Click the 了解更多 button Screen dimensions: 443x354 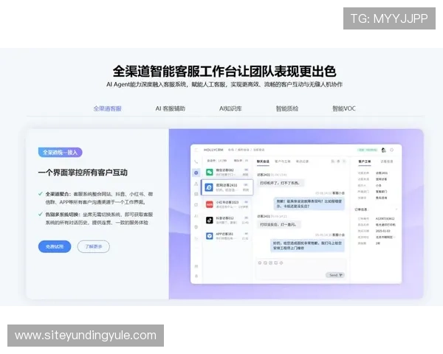tap(94, 246)
